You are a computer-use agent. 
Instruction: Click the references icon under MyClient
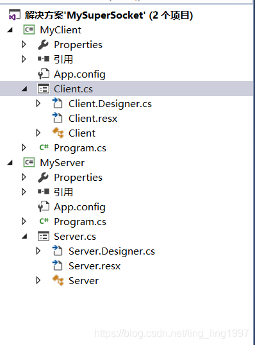click(x=44, y=59)
